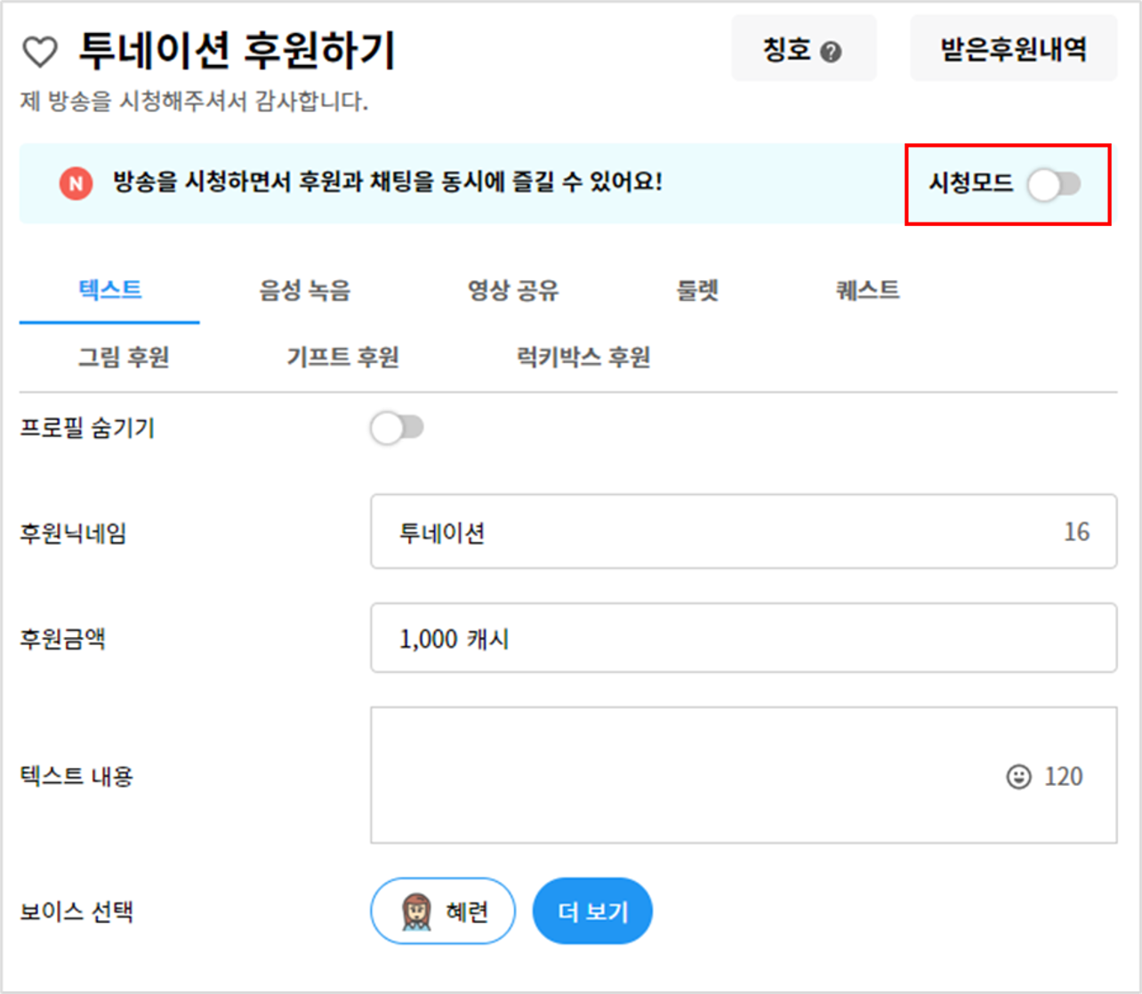Open the 럭키박스 후원 tab
The height and width of the screenshot is (994, 1142).
coord(583,357)
